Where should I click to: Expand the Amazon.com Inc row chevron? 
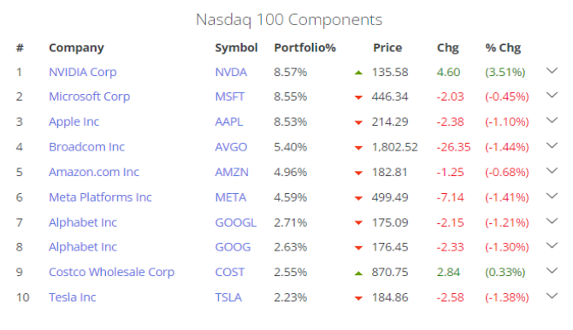point(552,171)
